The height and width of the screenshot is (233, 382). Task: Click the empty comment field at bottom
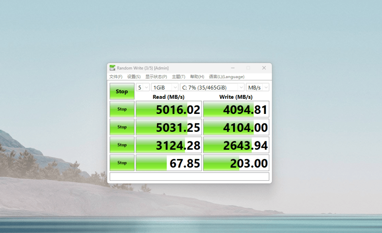coord(189,176)
